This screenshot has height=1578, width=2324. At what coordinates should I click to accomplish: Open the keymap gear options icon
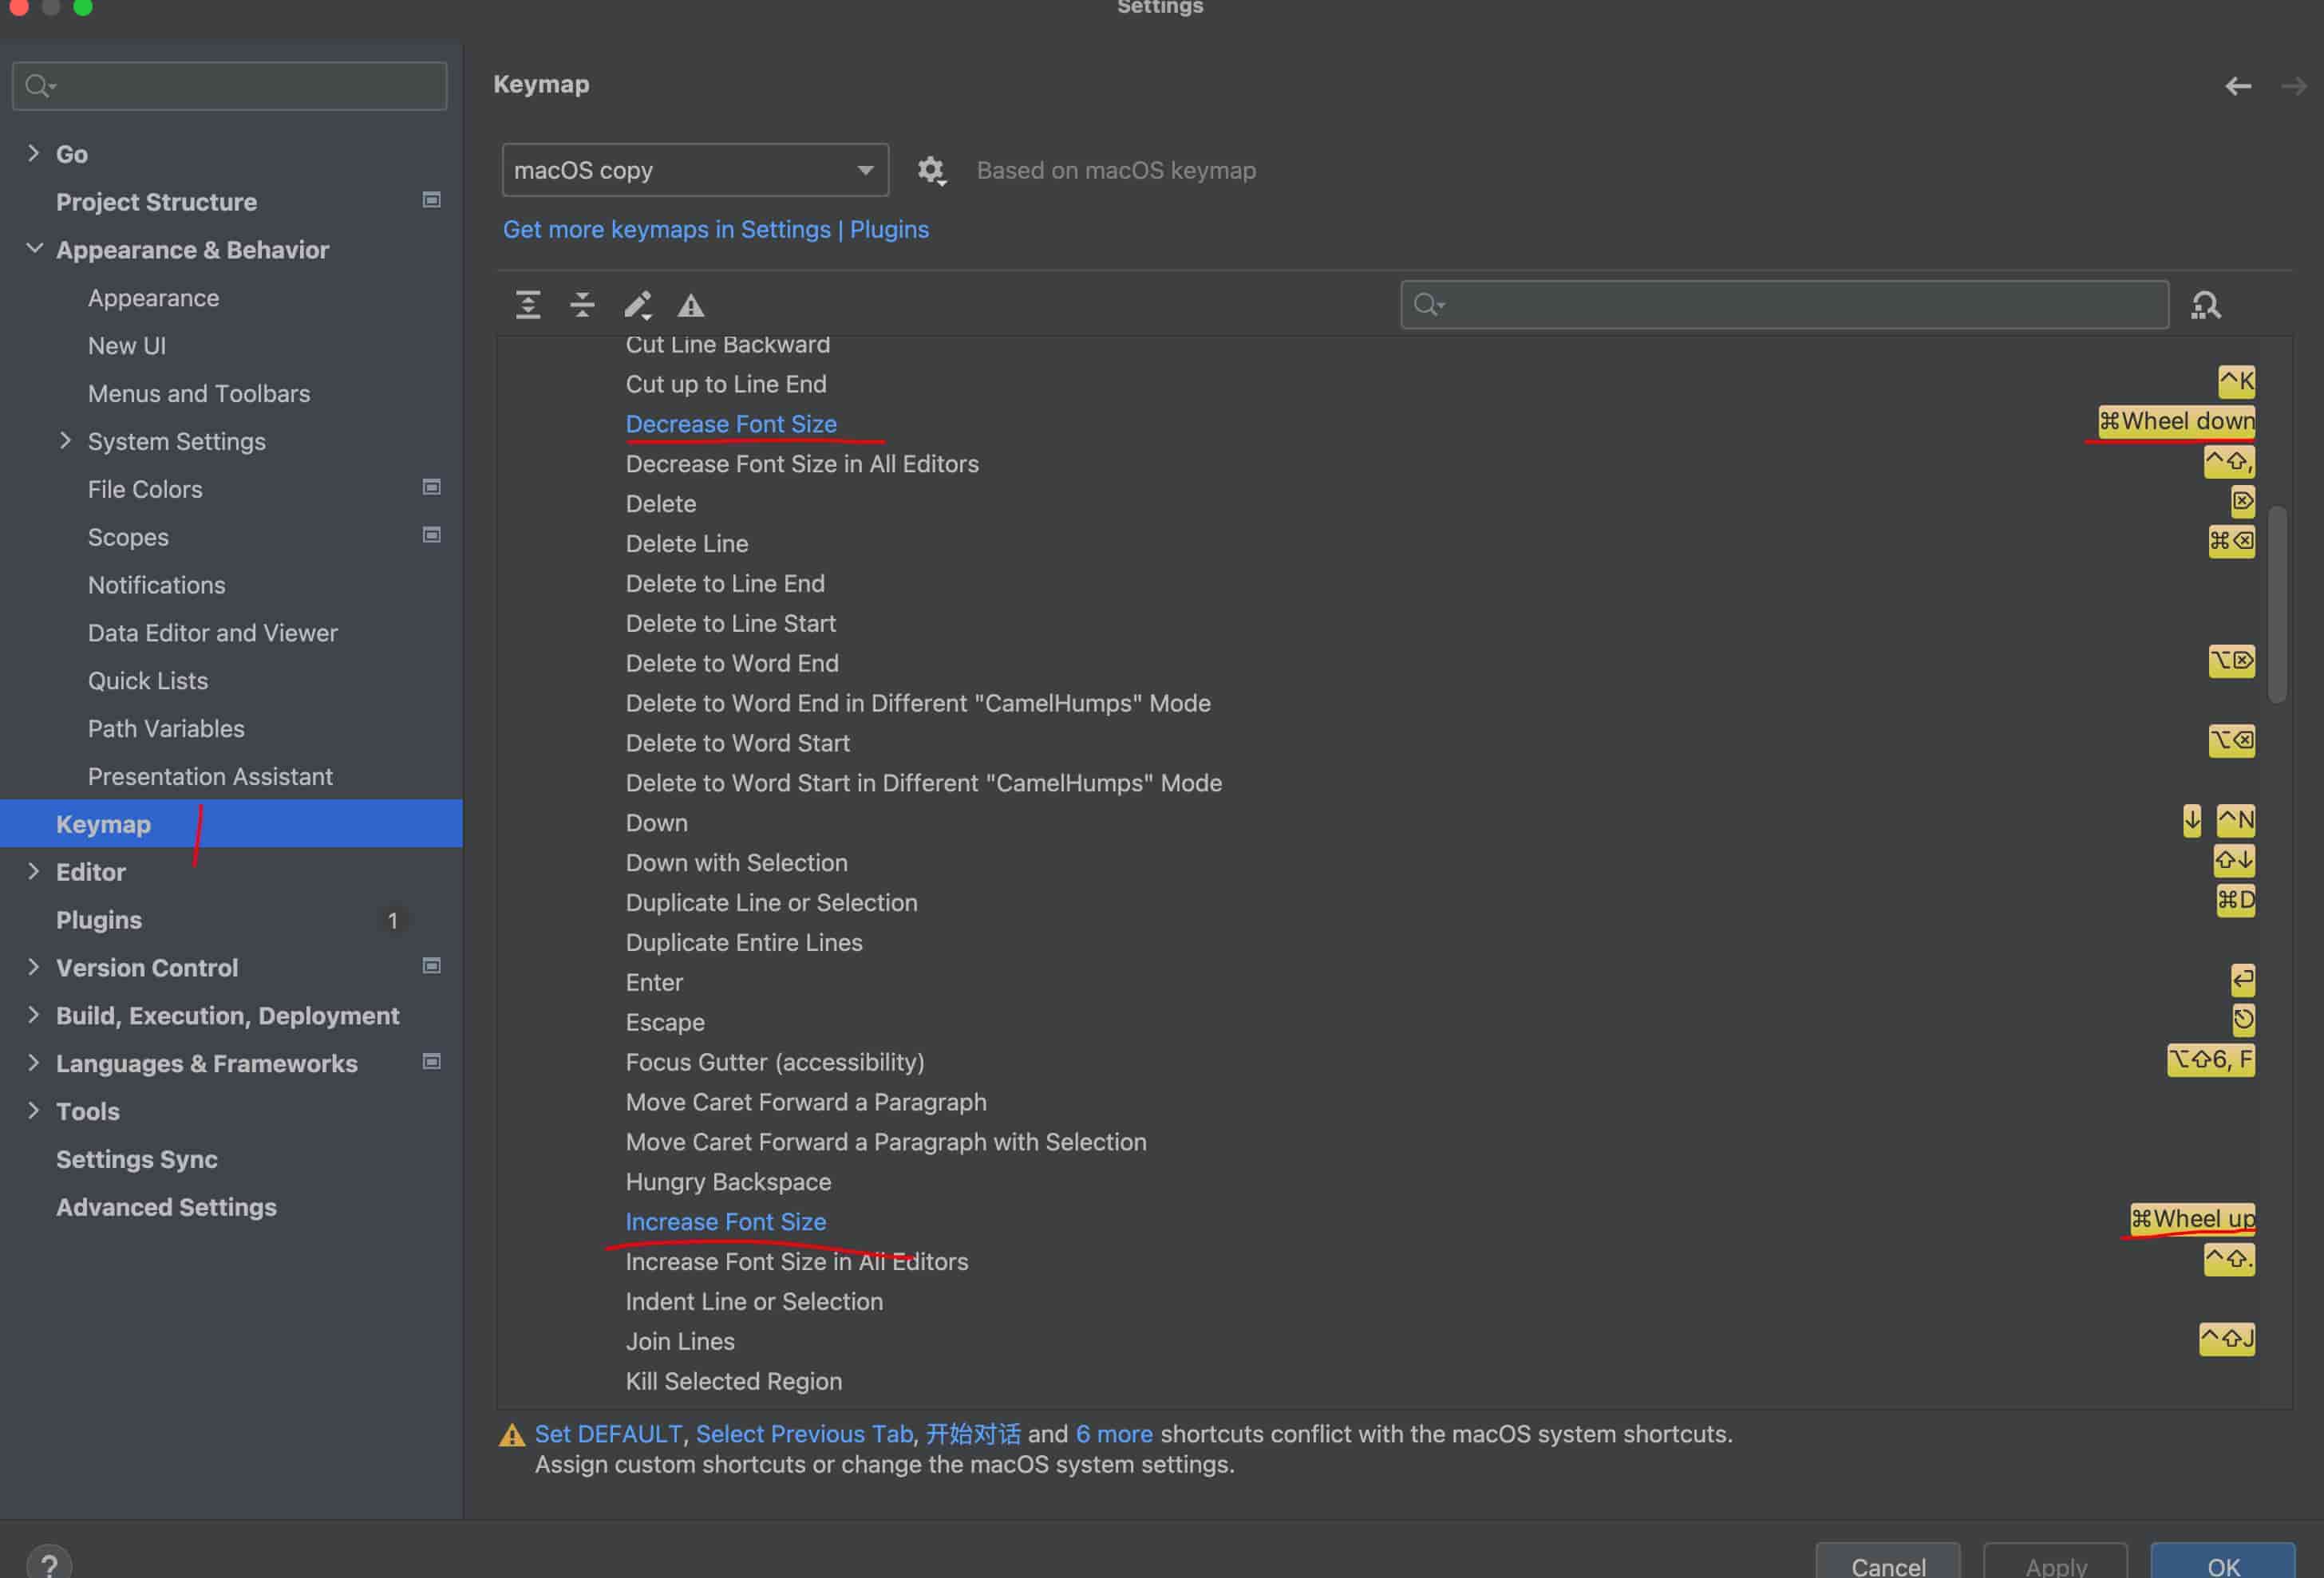(x=931, y=170)
